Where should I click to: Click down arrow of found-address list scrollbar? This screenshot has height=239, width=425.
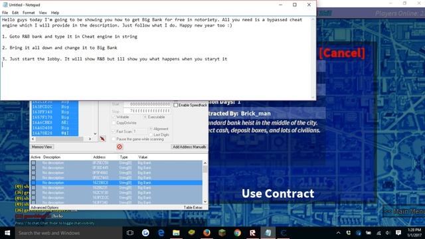(95, 133)
